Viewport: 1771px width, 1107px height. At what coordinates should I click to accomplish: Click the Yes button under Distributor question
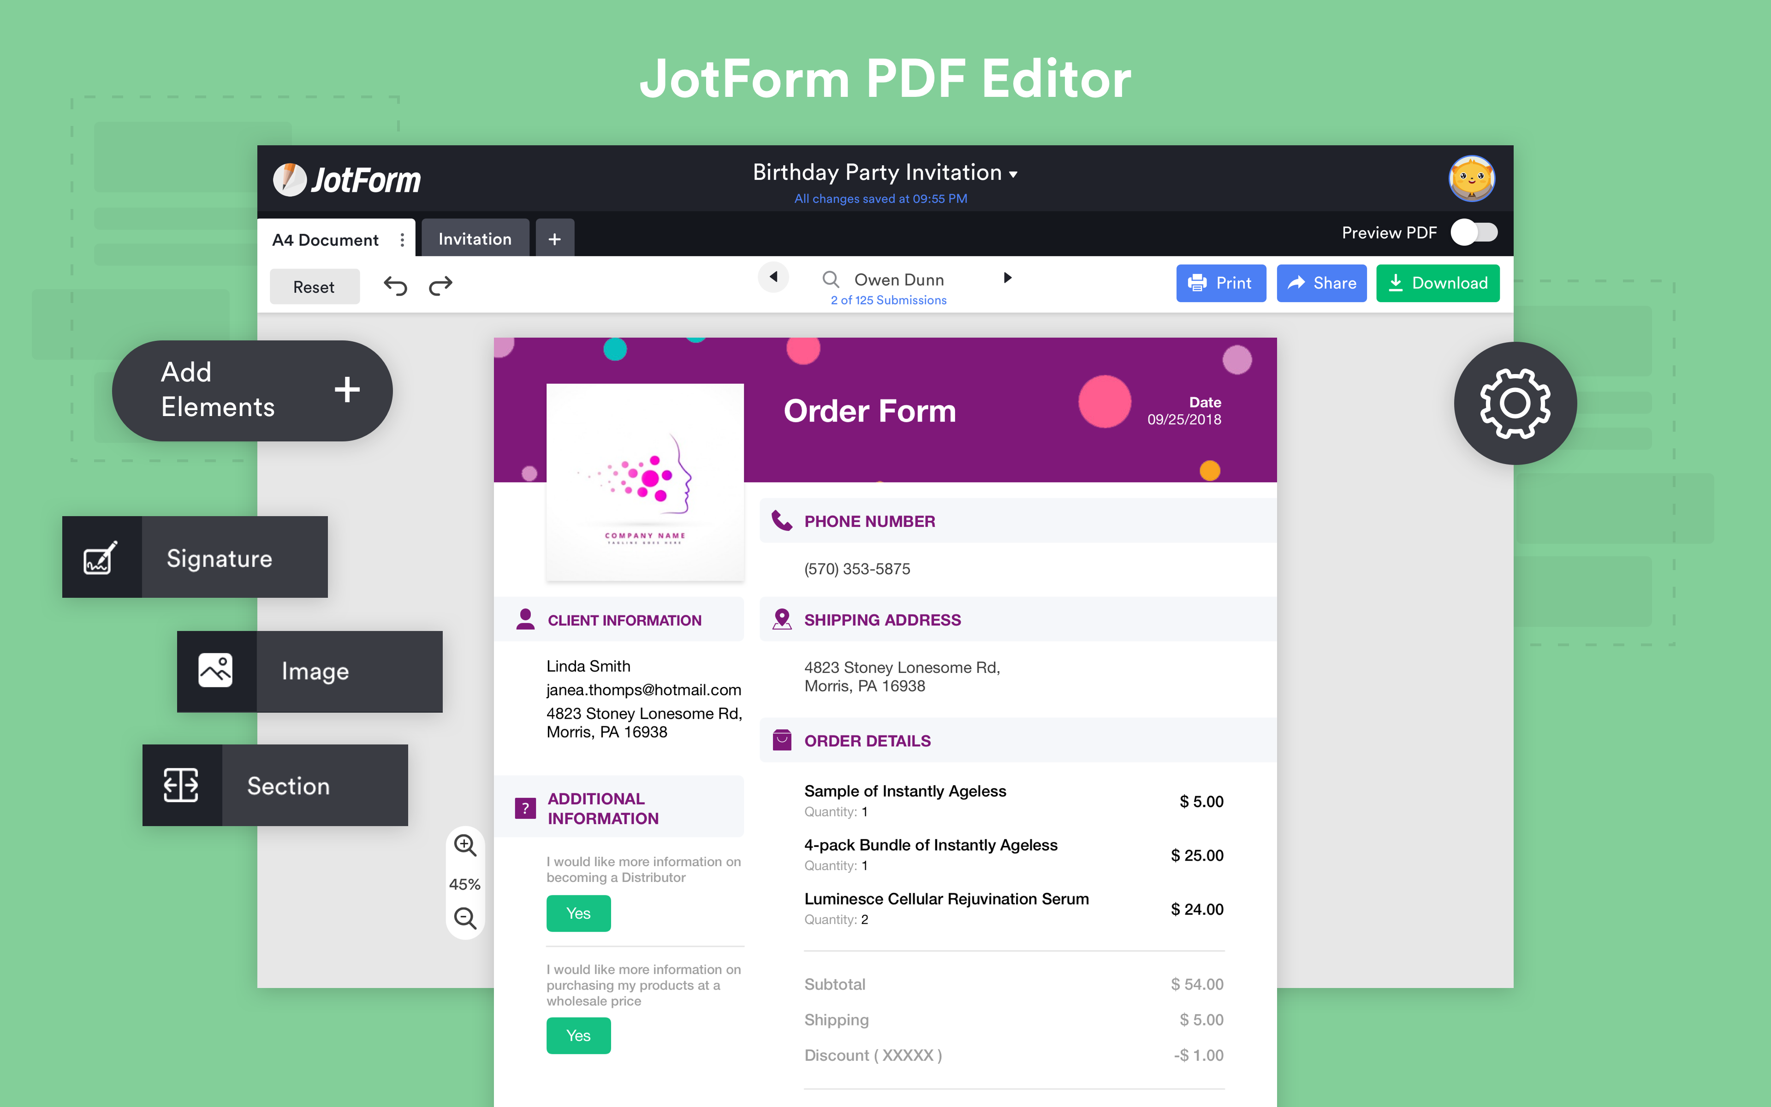(578, 913)
